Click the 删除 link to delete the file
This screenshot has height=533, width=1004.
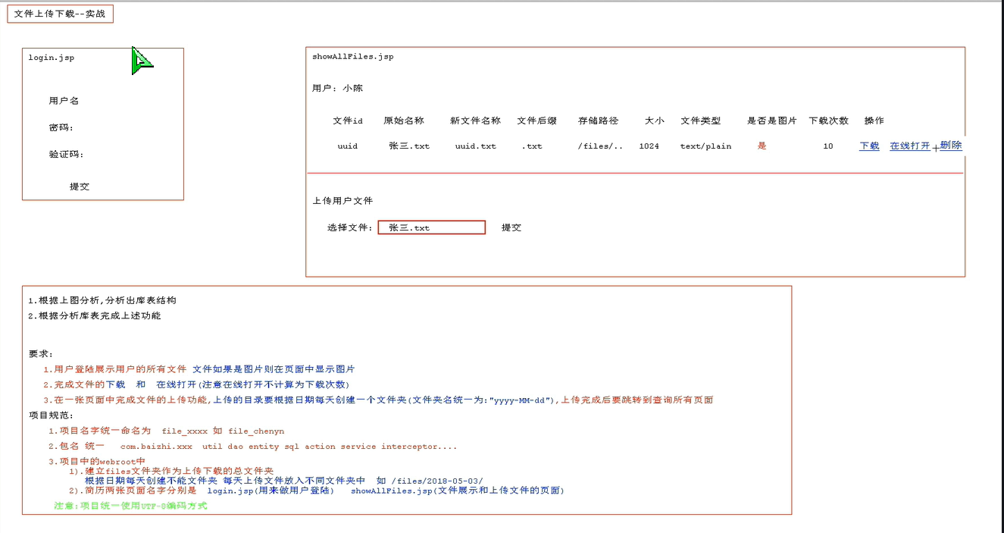(951, 145)
